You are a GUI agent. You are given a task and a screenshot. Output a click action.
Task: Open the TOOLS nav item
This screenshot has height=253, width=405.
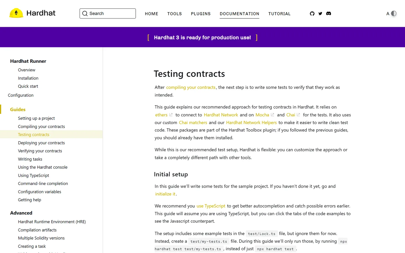[x=174, y=14]
